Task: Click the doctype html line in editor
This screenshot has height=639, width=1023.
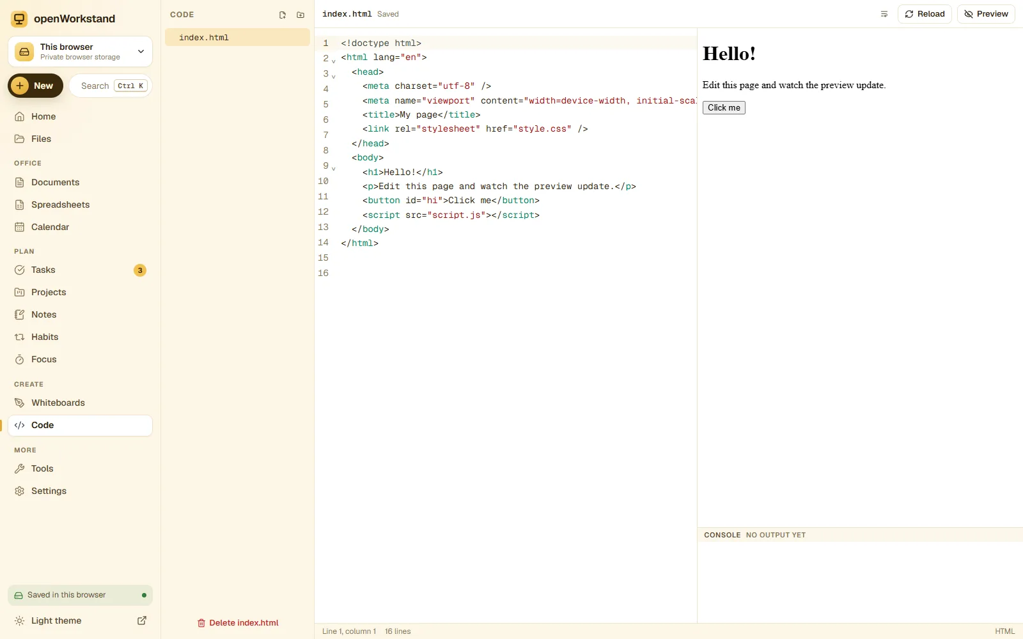Action: [x=381, y=43]
